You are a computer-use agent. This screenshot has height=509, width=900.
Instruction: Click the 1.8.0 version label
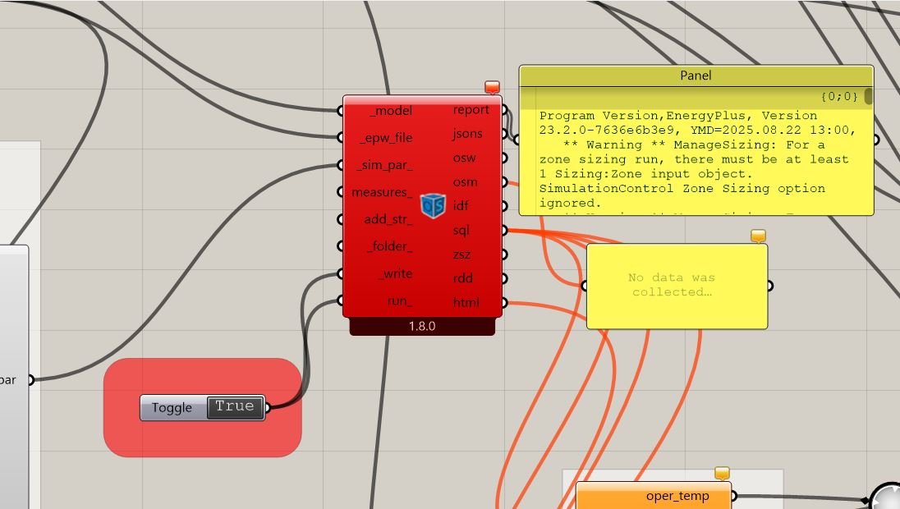pos(422,327)
